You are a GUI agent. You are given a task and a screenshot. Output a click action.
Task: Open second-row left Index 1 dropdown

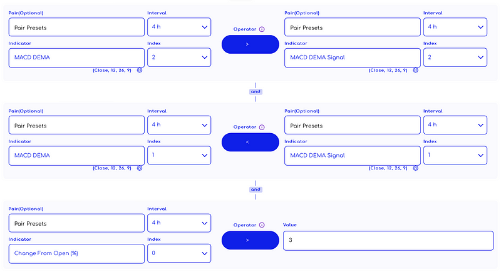(179, 155)
